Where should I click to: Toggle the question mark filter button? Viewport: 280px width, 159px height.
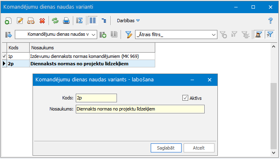pos(270,35)
